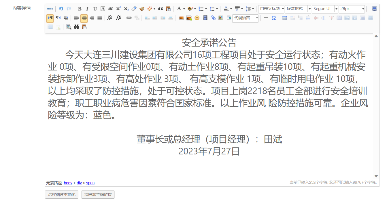Increase indent of paragraph
The height and width of the screenshot is (203, 387).
pos(66,18)
